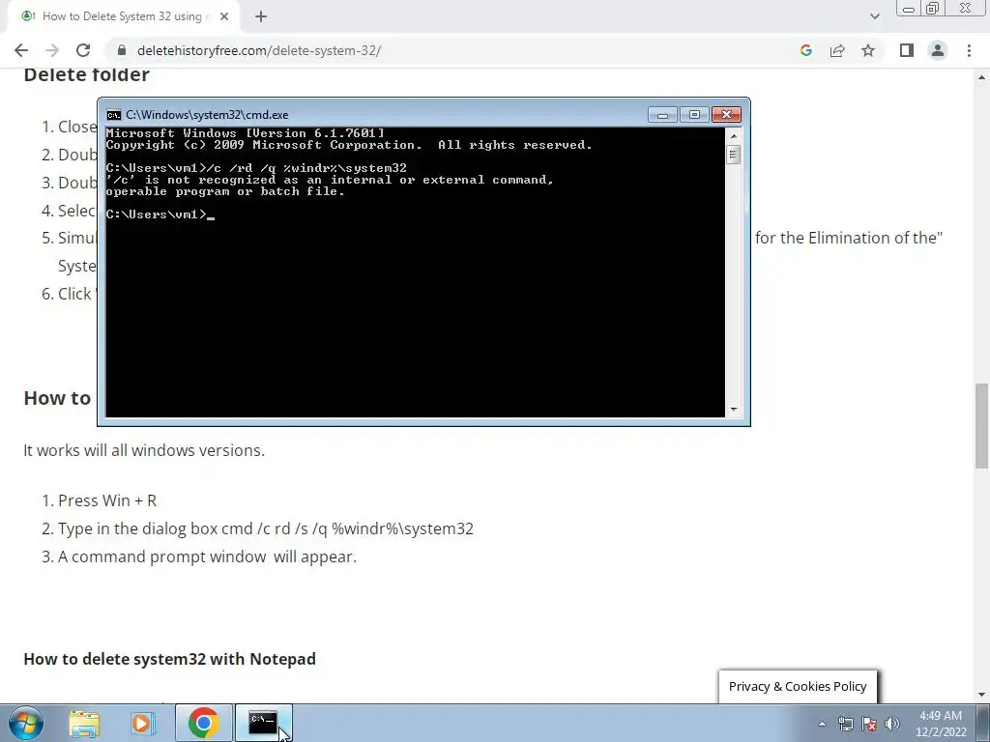Open Chrome's three-dot menu
The height and width of the screenshot is (742, 990).
(969, 50)
